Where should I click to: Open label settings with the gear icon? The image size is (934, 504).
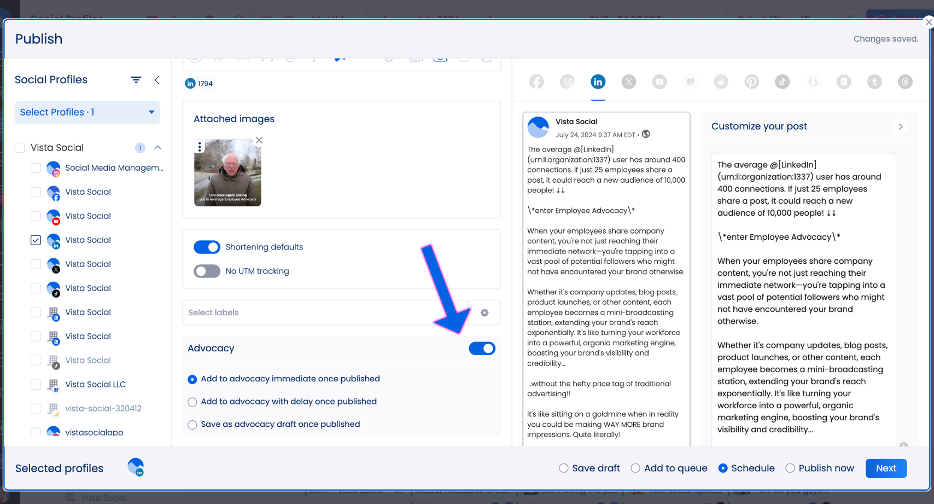click(x=484, y=312)
